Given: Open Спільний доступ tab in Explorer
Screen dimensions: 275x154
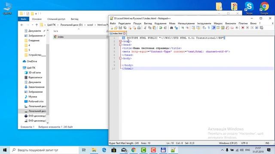Looking at the screenshot, I should 56,19.
